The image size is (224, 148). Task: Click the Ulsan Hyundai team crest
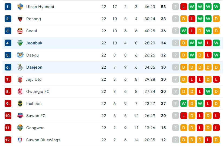pyautogui.click(x=20, y=7)
